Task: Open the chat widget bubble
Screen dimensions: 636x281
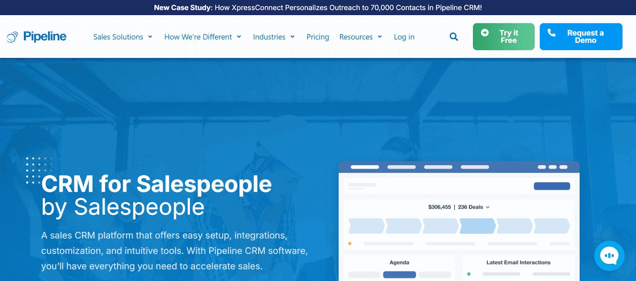Action: pos(609,256)
